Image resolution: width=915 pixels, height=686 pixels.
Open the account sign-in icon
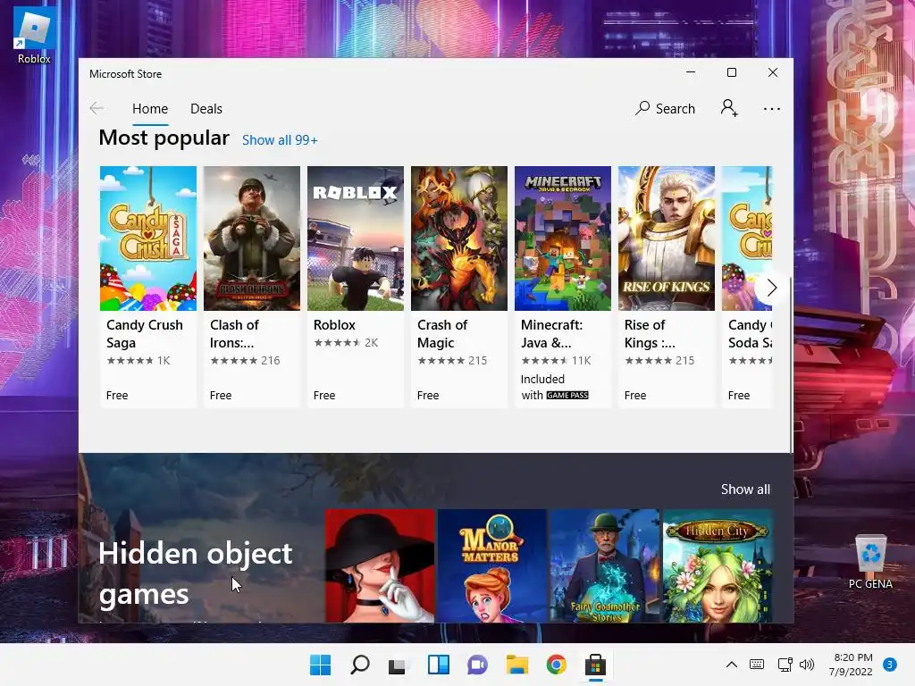pyautogui.click(x=729, y=108)
